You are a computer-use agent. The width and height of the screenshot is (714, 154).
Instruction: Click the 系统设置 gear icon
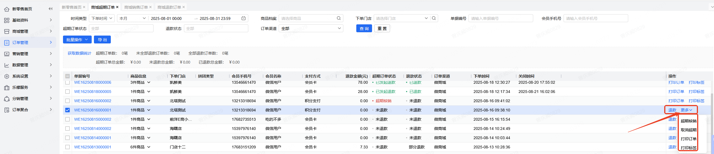[7, 76]
